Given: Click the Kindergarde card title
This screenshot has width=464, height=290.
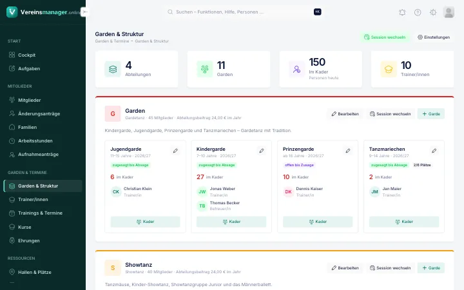Looking at the screenshot, I should 211,149.
